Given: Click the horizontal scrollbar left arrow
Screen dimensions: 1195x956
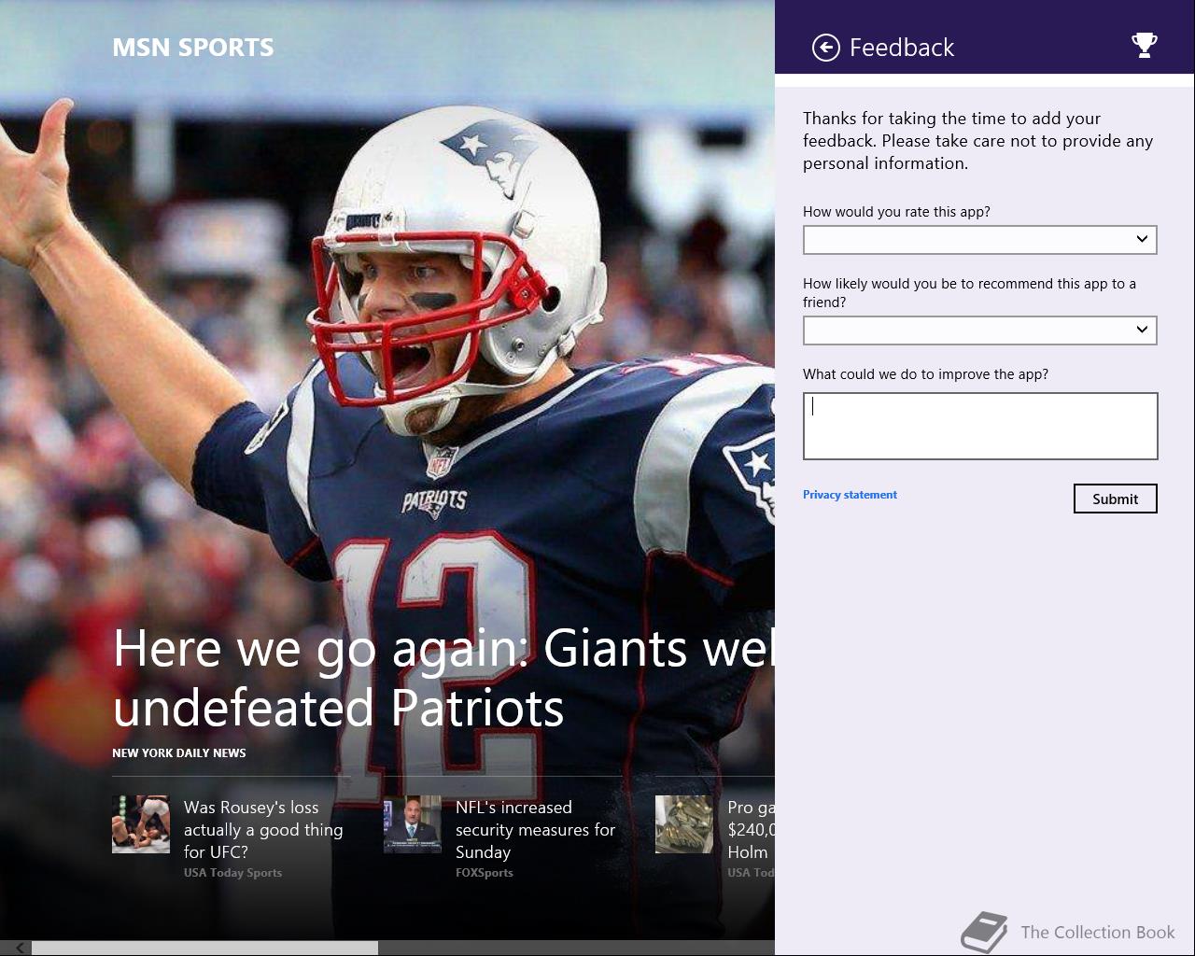Looking at the screenshot, I should tap(19, 948).
